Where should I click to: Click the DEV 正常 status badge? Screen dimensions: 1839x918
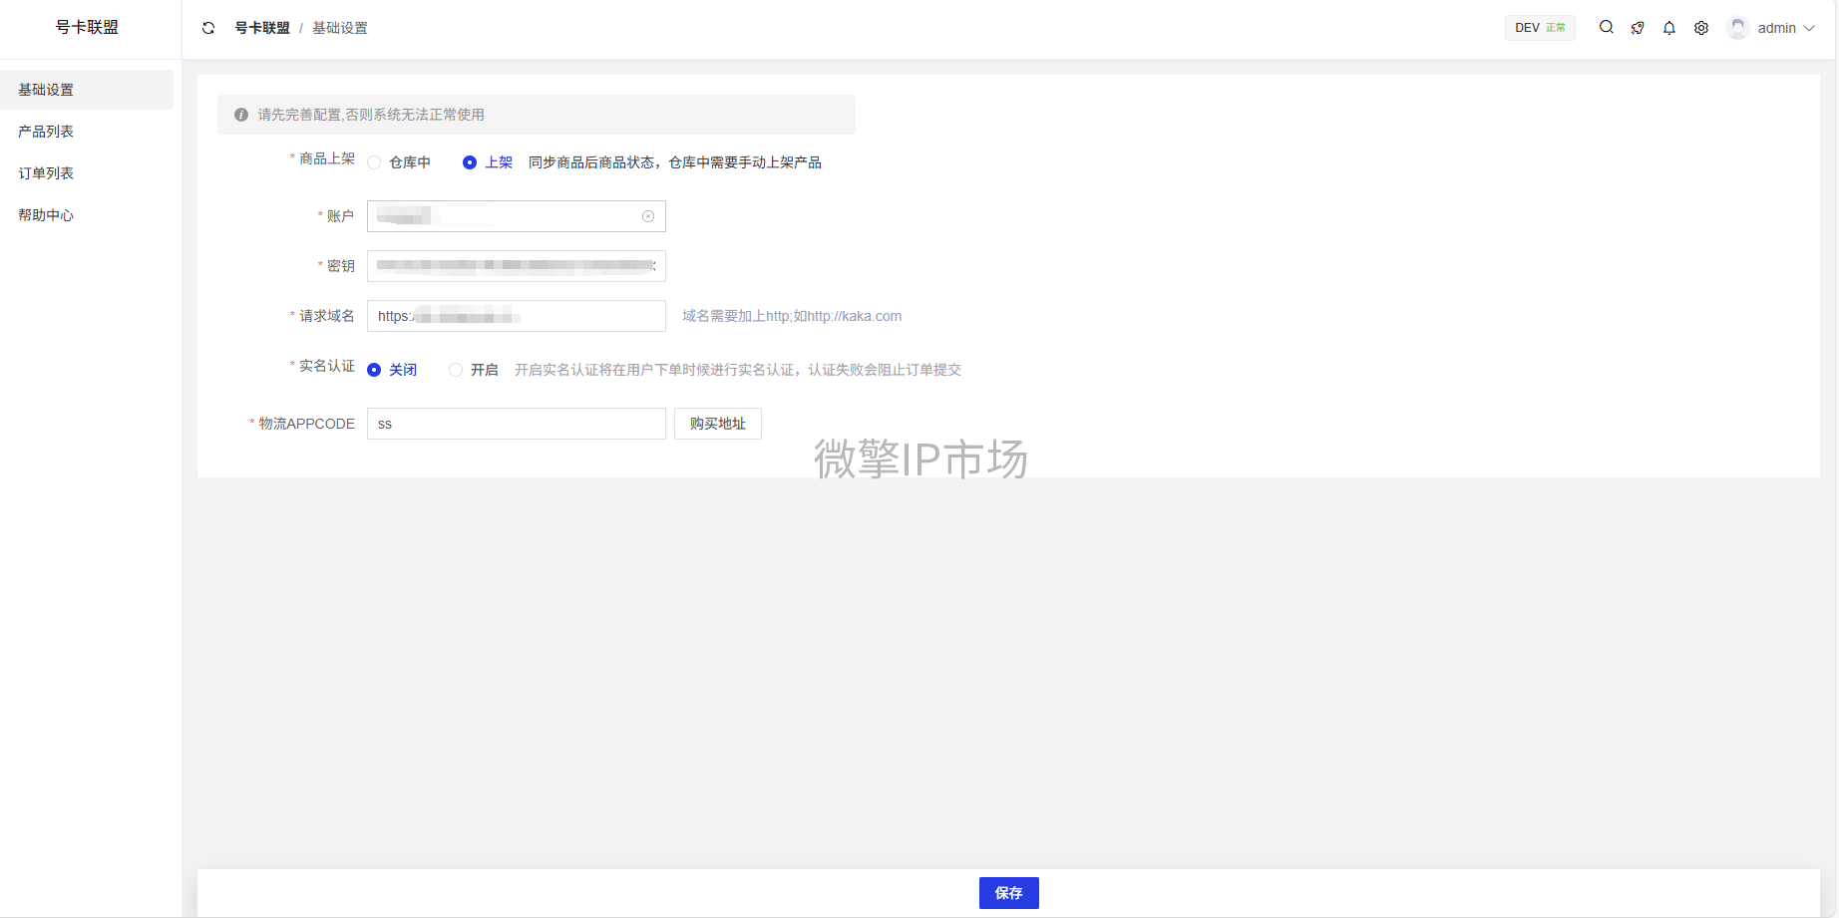[x=1539, y=28]
